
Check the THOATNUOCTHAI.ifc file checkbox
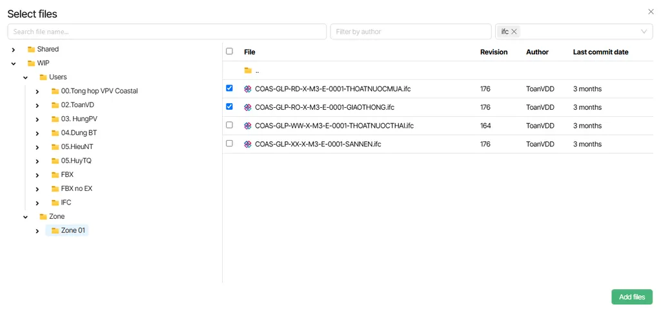click(229, 125)
